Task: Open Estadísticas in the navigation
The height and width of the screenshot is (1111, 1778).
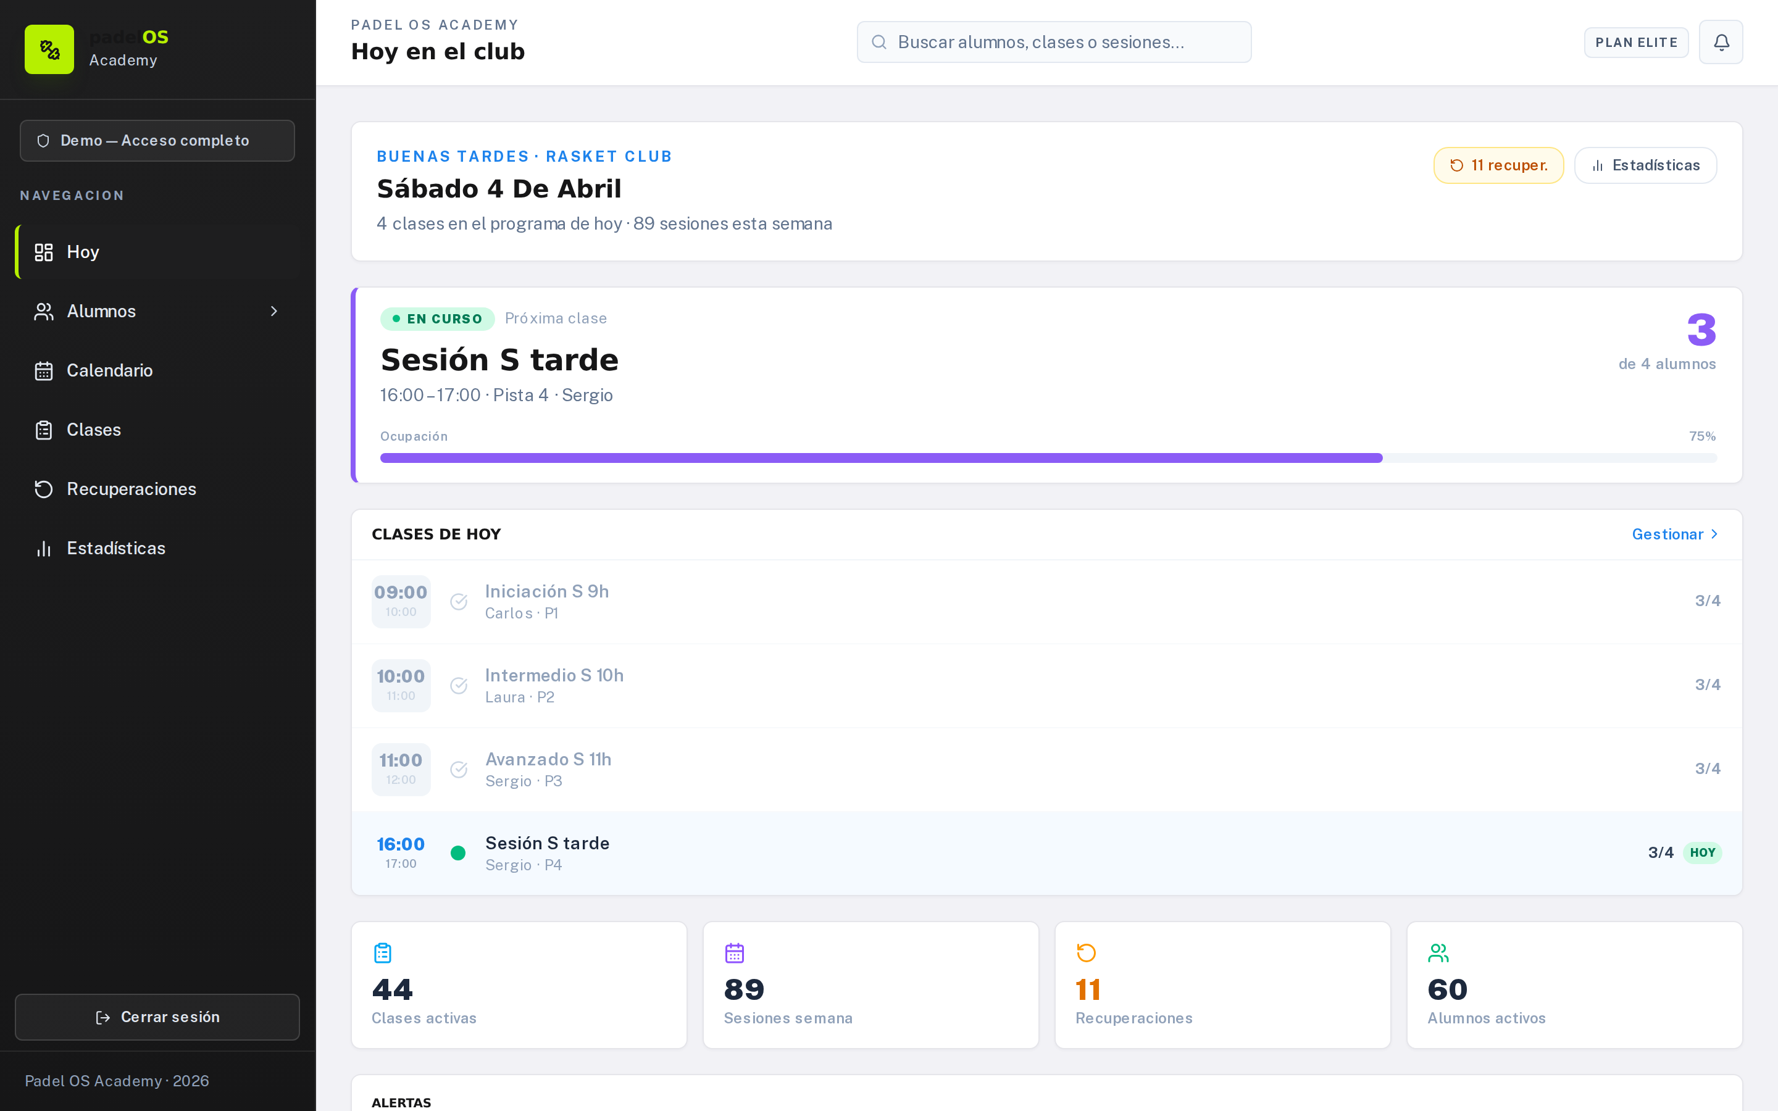Action: point(157,548)
